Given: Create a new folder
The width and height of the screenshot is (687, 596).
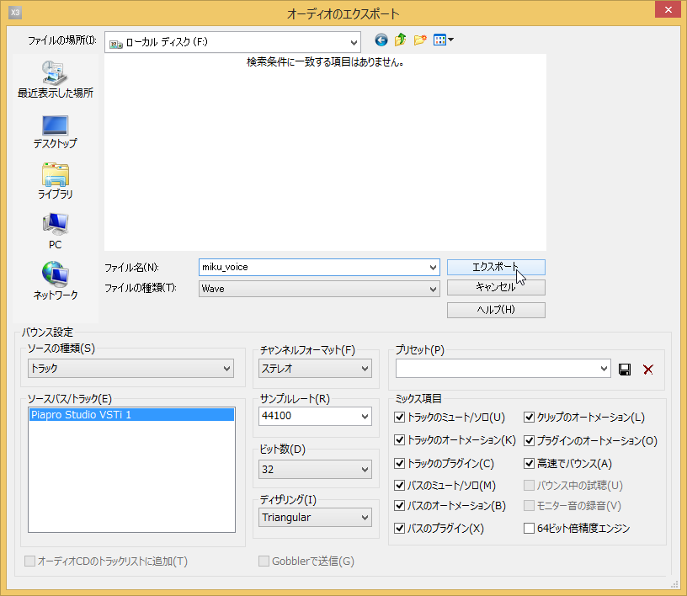Looking at the screenshot, I should (x=420, y=40).
